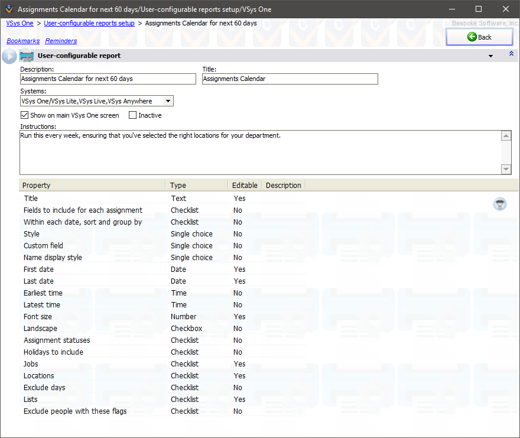Go to VSys One breadcrumb link

coord(19,23)
